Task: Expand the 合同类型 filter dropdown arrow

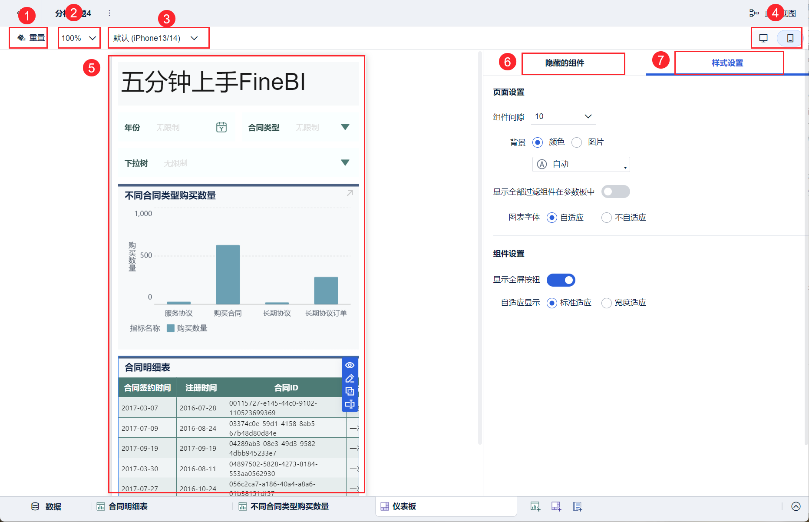Action: click(x=345, y=127)
